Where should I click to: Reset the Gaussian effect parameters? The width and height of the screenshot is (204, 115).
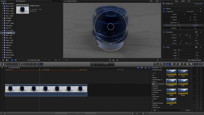200,11
